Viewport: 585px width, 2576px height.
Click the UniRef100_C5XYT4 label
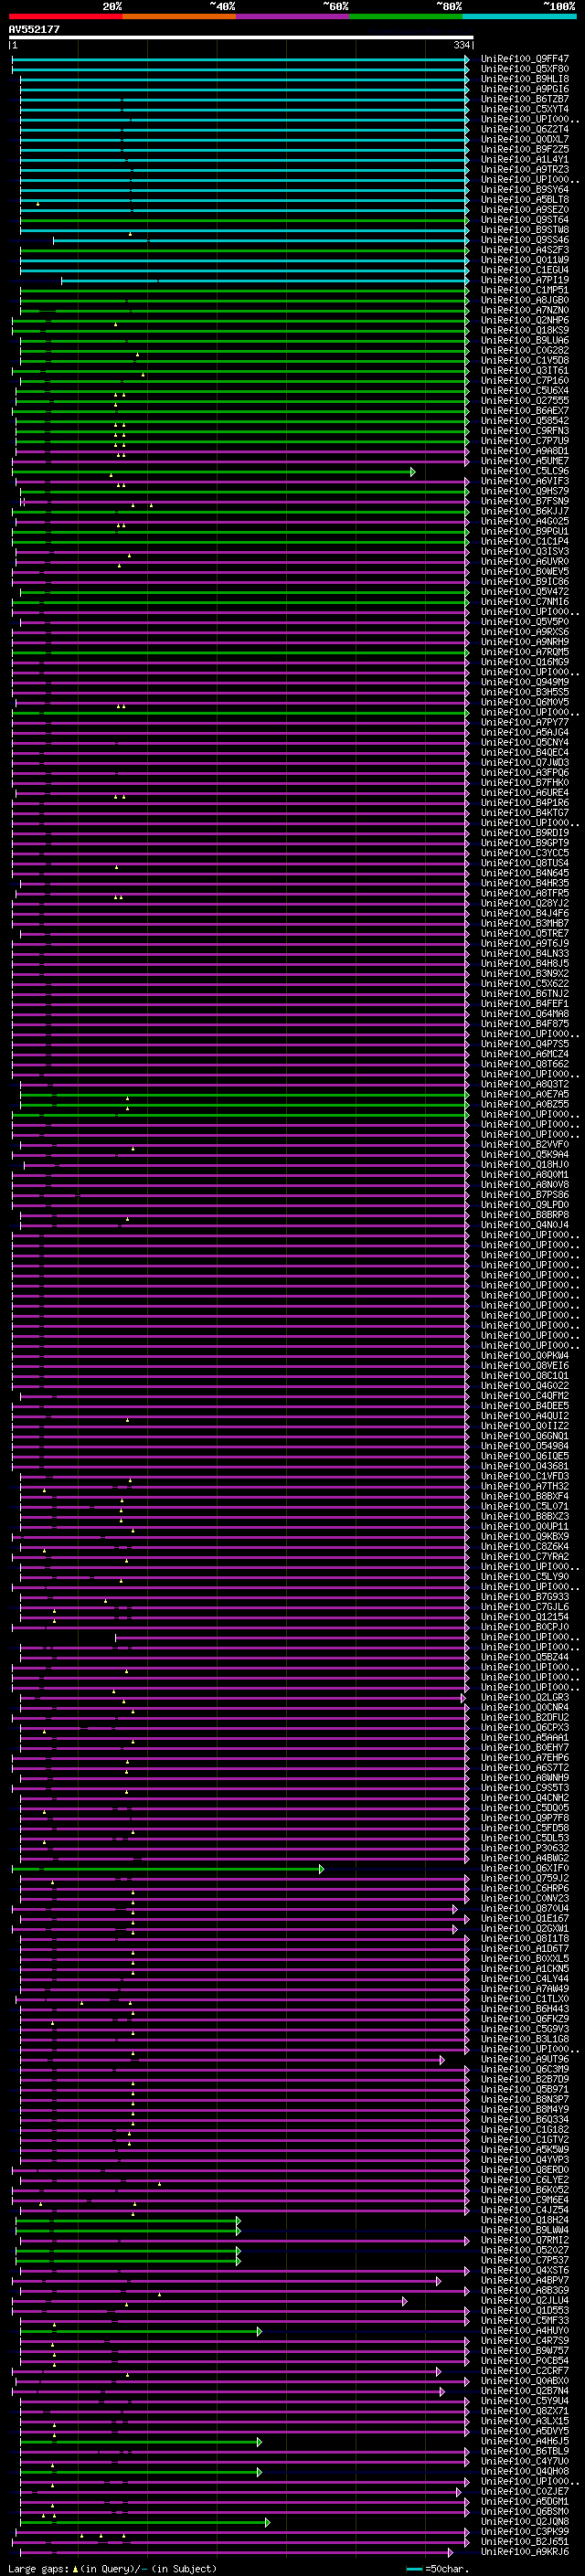[525, 109]
